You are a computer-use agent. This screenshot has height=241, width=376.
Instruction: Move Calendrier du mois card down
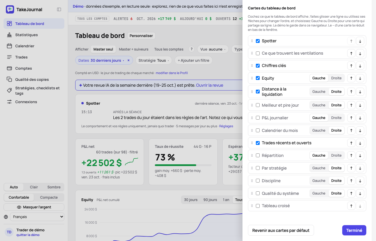(x=360, y=130)
